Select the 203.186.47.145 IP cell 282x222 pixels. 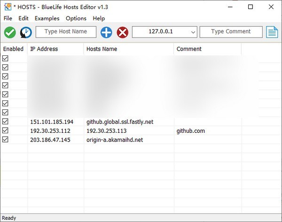(x=50, y=140)
